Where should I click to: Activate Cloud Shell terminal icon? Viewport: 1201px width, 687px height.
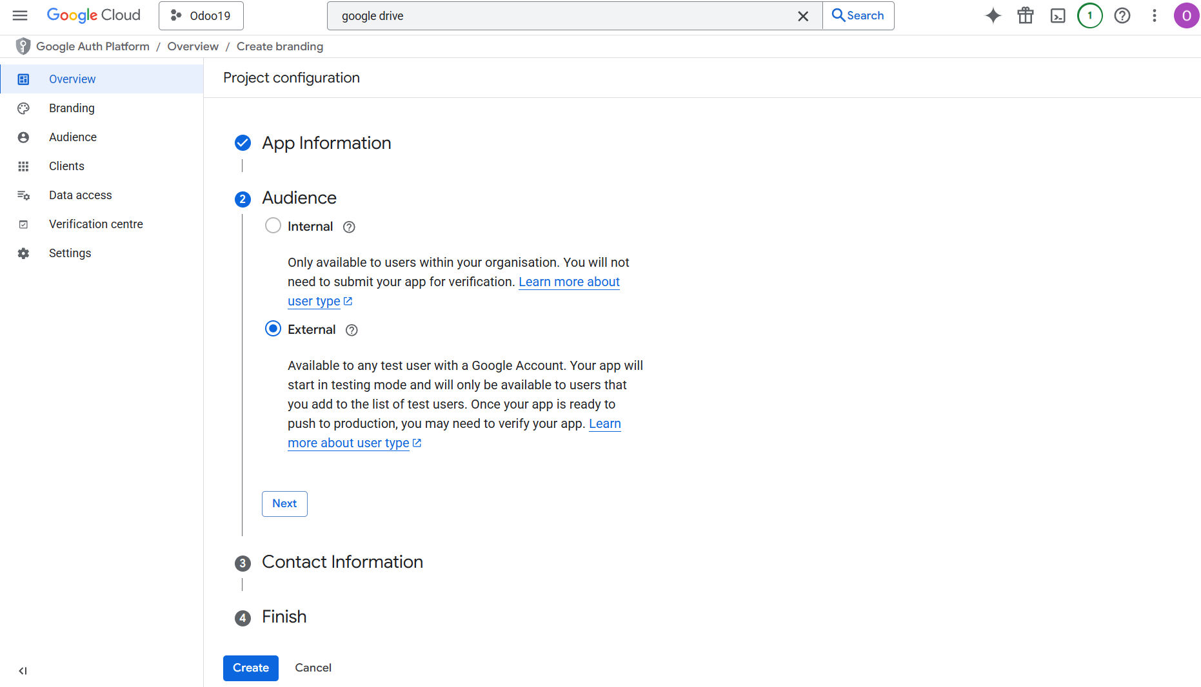click(x=1058, y=15)
